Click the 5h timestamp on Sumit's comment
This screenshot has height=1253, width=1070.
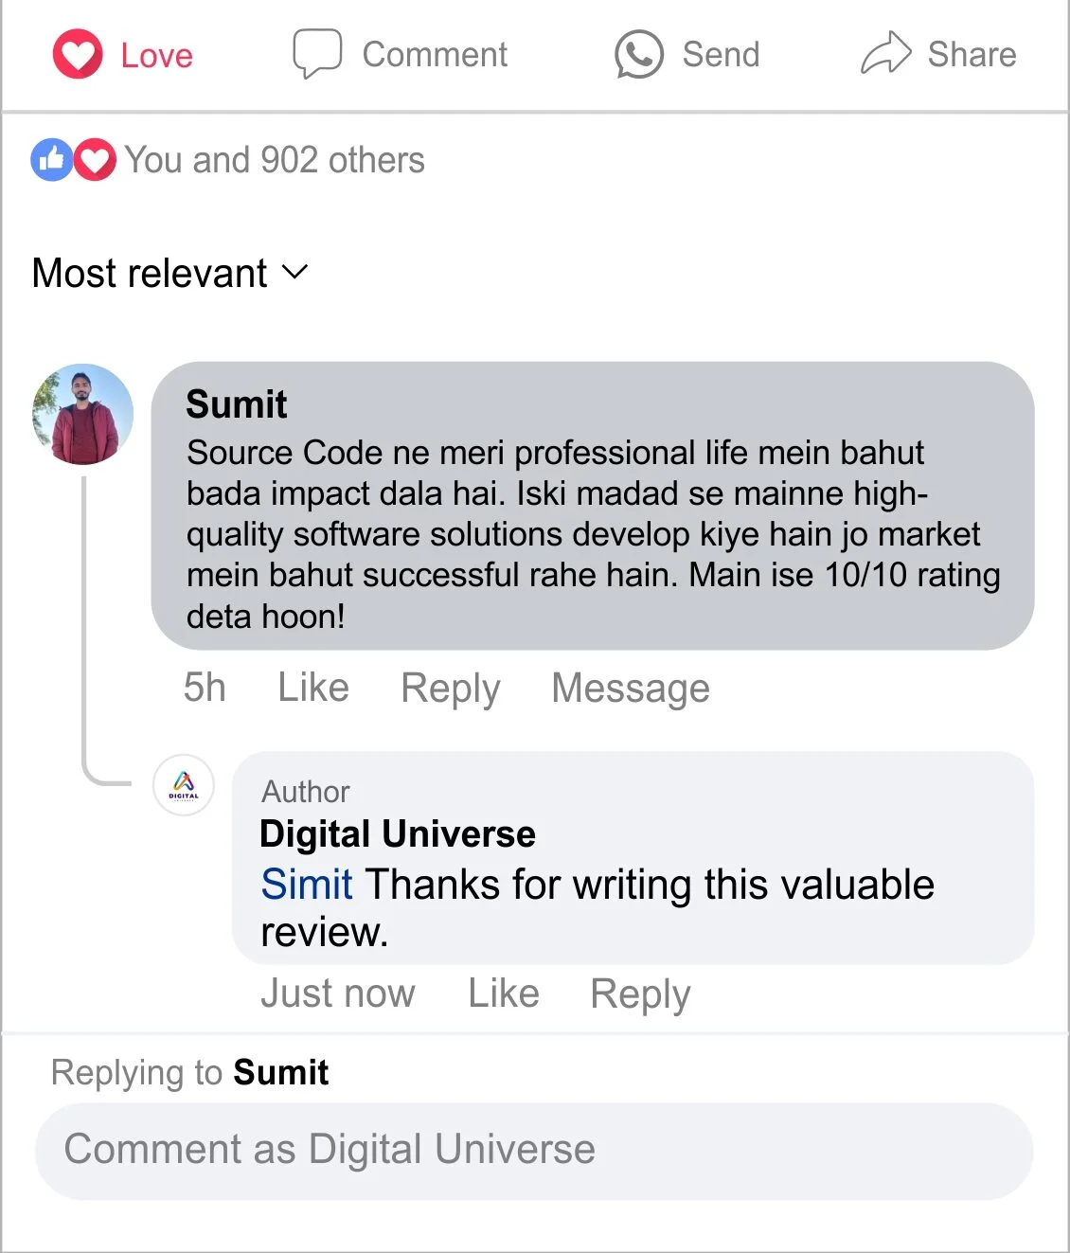click(205, 688)
